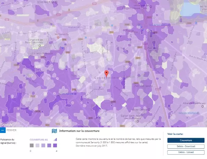This screenshot has width=207, height=159.
Task: Switch map to Débits - Upload
Action: (x=186, y=152)
